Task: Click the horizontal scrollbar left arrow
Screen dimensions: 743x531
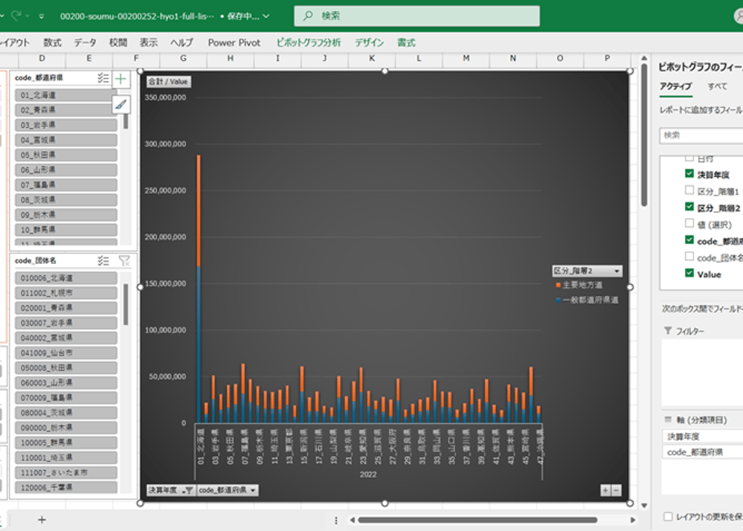Action: tap(352, 520)
